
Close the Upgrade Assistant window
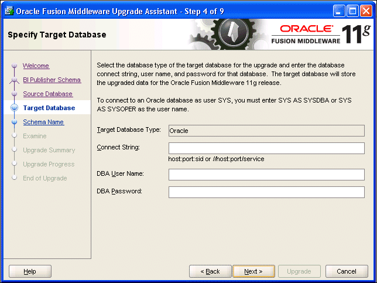click(366, 11)
